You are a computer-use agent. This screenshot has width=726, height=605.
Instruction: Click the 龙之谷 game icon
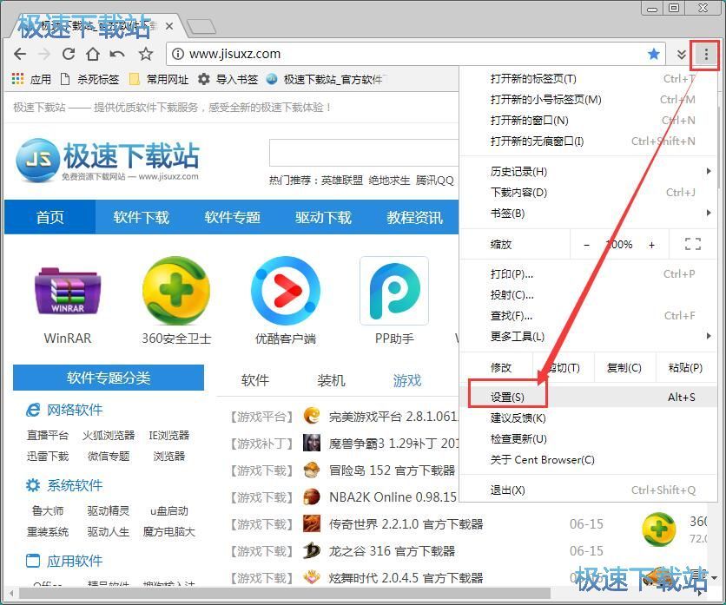pos(312,551)
